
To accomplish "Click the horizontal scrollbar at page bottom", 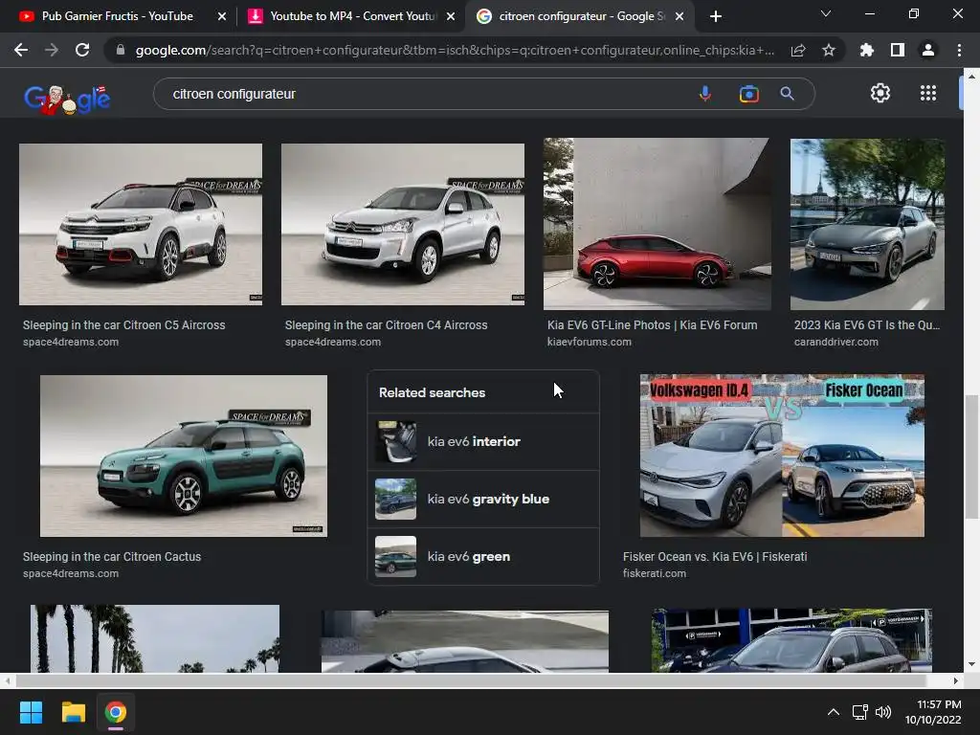I will [x=470, y=680].
